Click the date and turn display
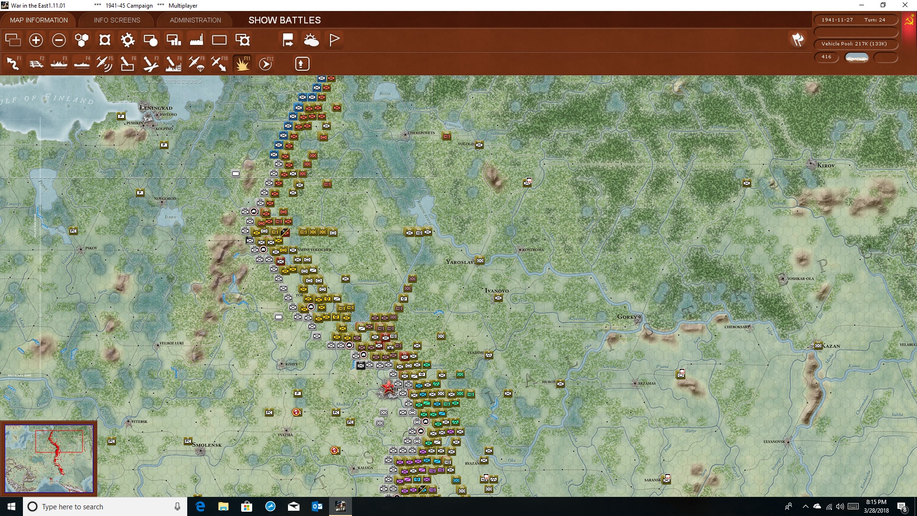 (856, 20)
